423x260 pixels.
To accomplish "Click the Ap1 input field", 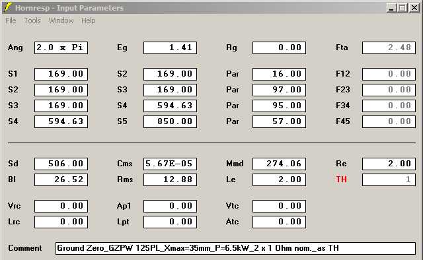I will click(170, 206).
